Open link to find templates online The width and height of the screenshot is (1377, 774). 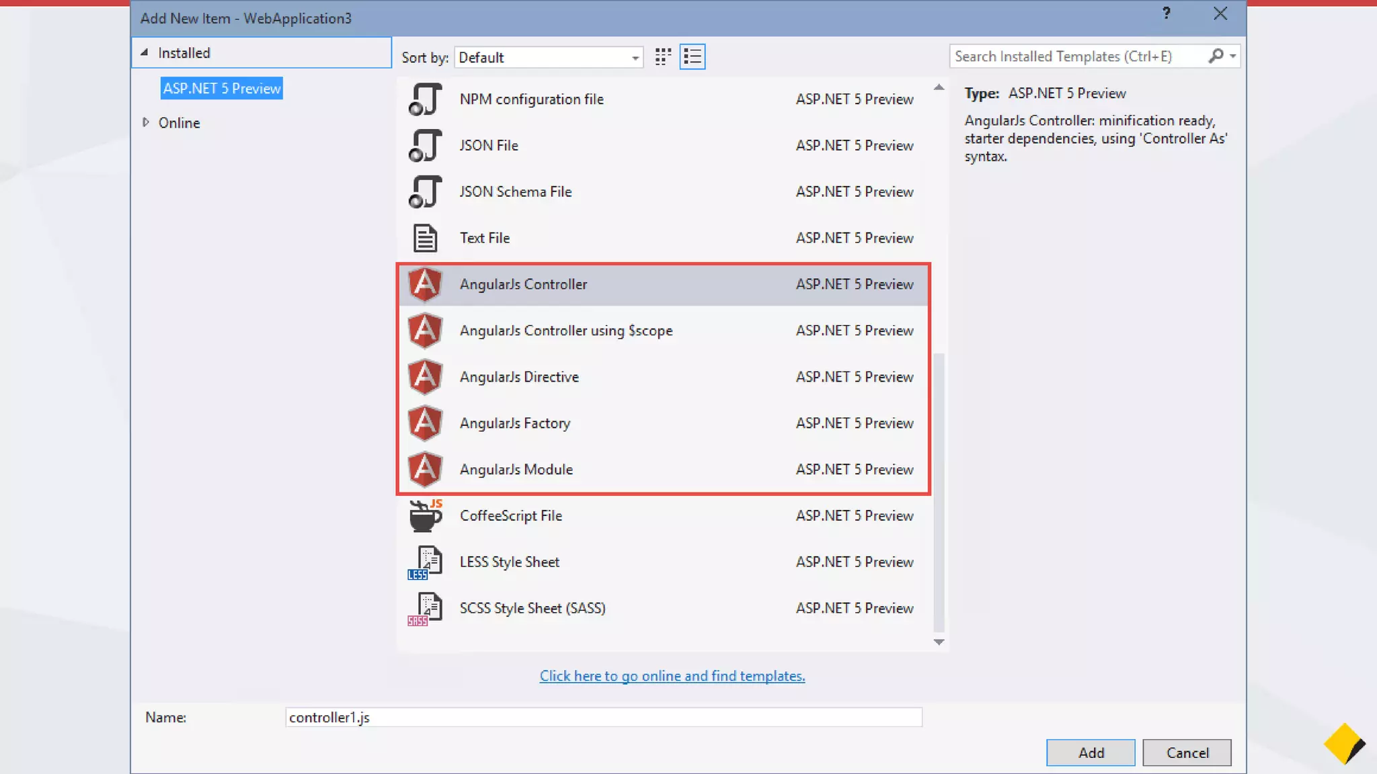(x=672, y=676)
